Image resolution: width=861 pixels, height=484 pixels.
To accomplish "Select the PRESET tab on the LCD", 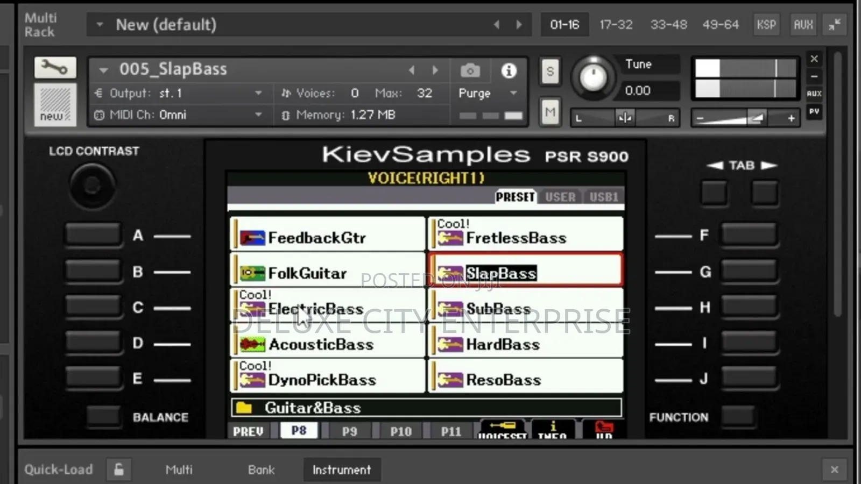I will pyautogui.click(x=515, y=197).
